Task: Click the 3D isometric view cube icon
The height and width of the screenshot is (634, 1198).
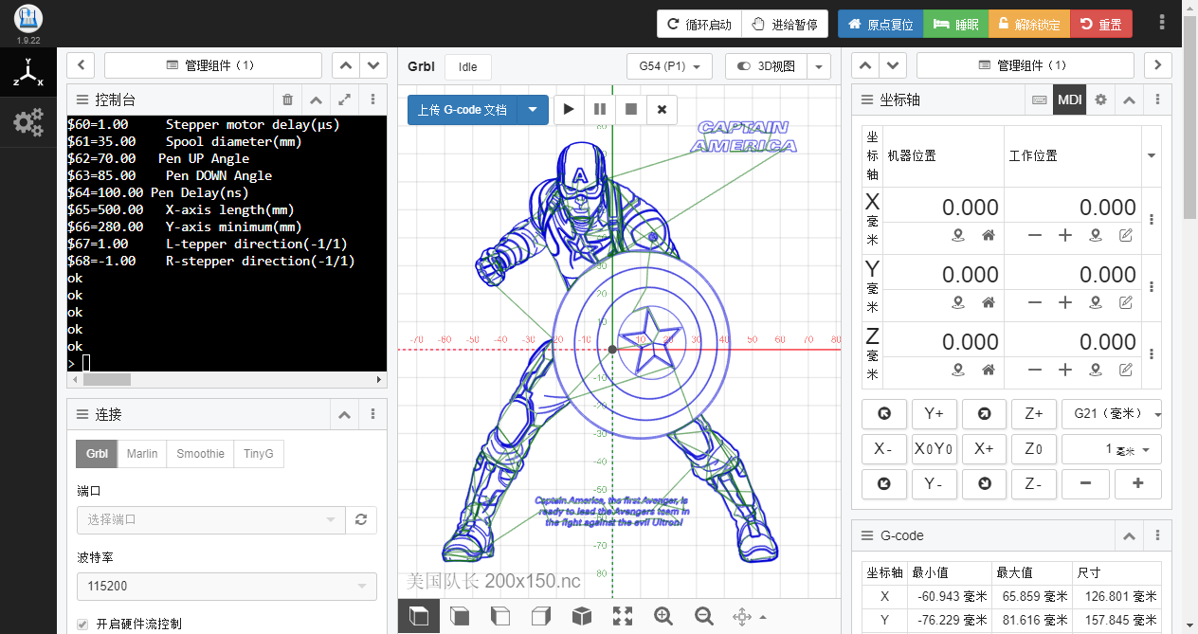Action: click(x=581, y=616)
